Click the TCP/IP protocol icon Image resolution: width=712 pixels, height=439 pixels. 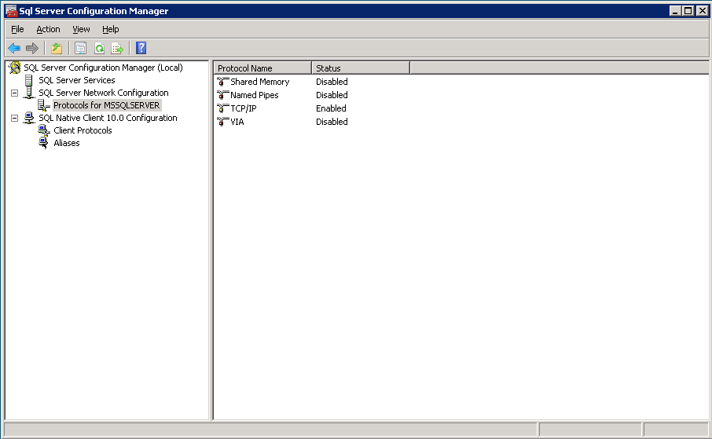click(x=222, y=108)
